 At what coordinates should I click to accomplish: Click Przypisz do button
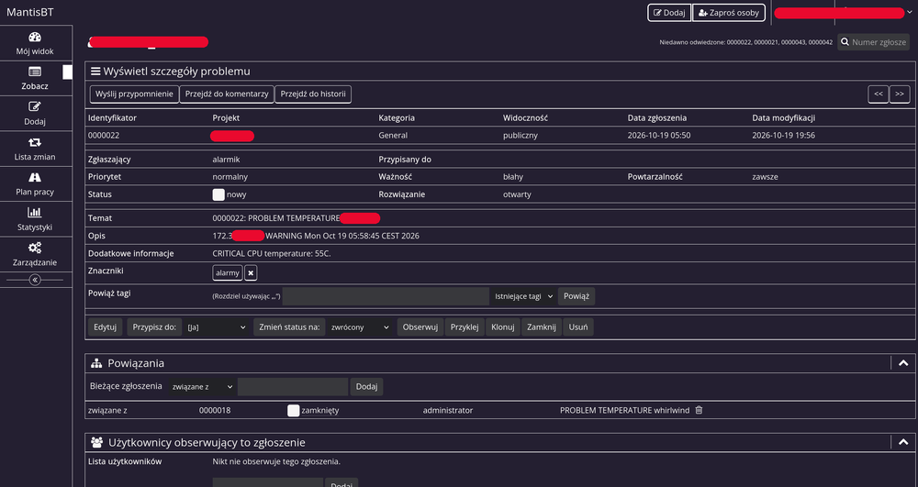click(154, 327)
